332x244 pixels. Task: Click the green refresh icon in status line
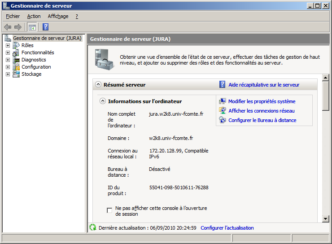pyautogui.click(x=92, y=227)
